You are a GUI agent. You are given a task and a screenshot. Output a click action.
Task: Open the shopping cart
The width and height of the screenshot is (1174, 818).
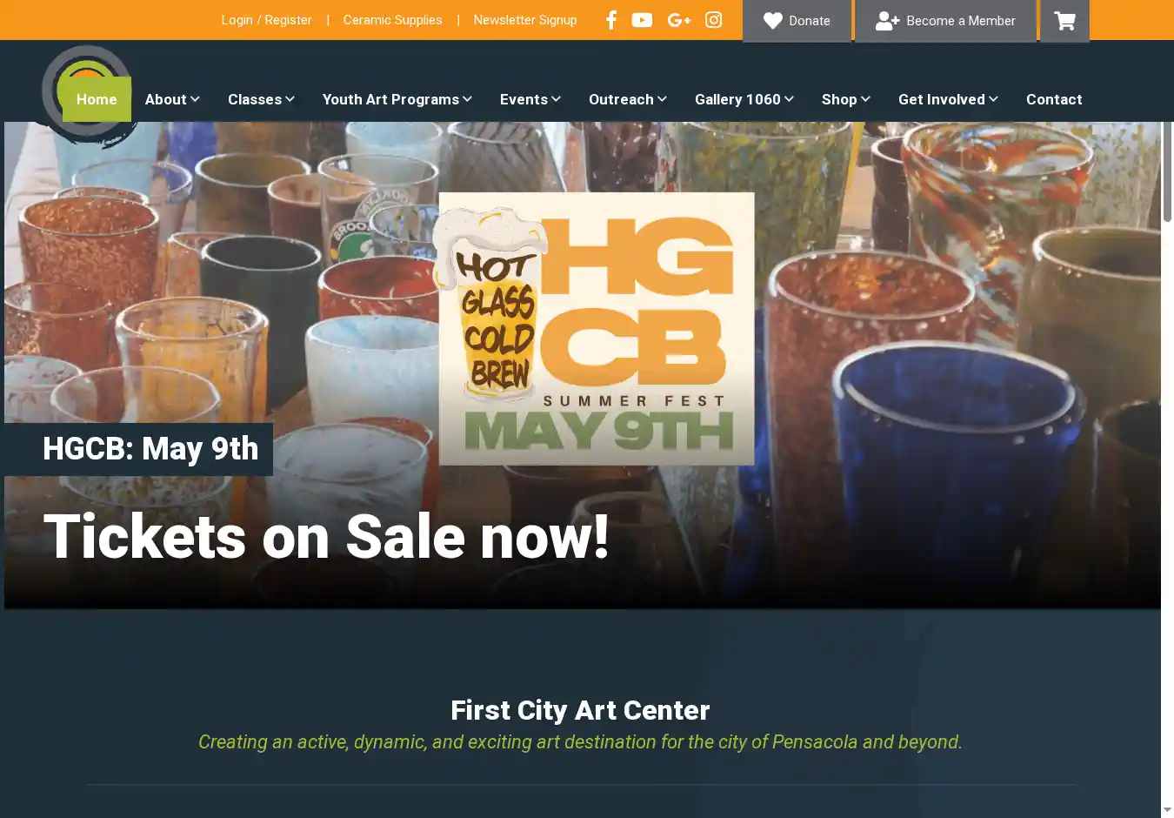[x=1064, y=21]
